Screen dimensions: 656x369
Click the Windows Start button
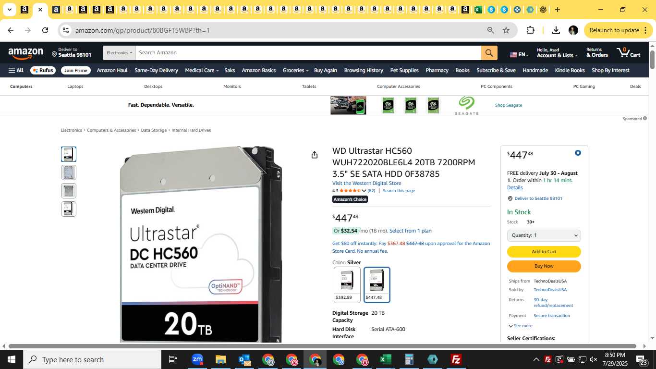point(12,359)
